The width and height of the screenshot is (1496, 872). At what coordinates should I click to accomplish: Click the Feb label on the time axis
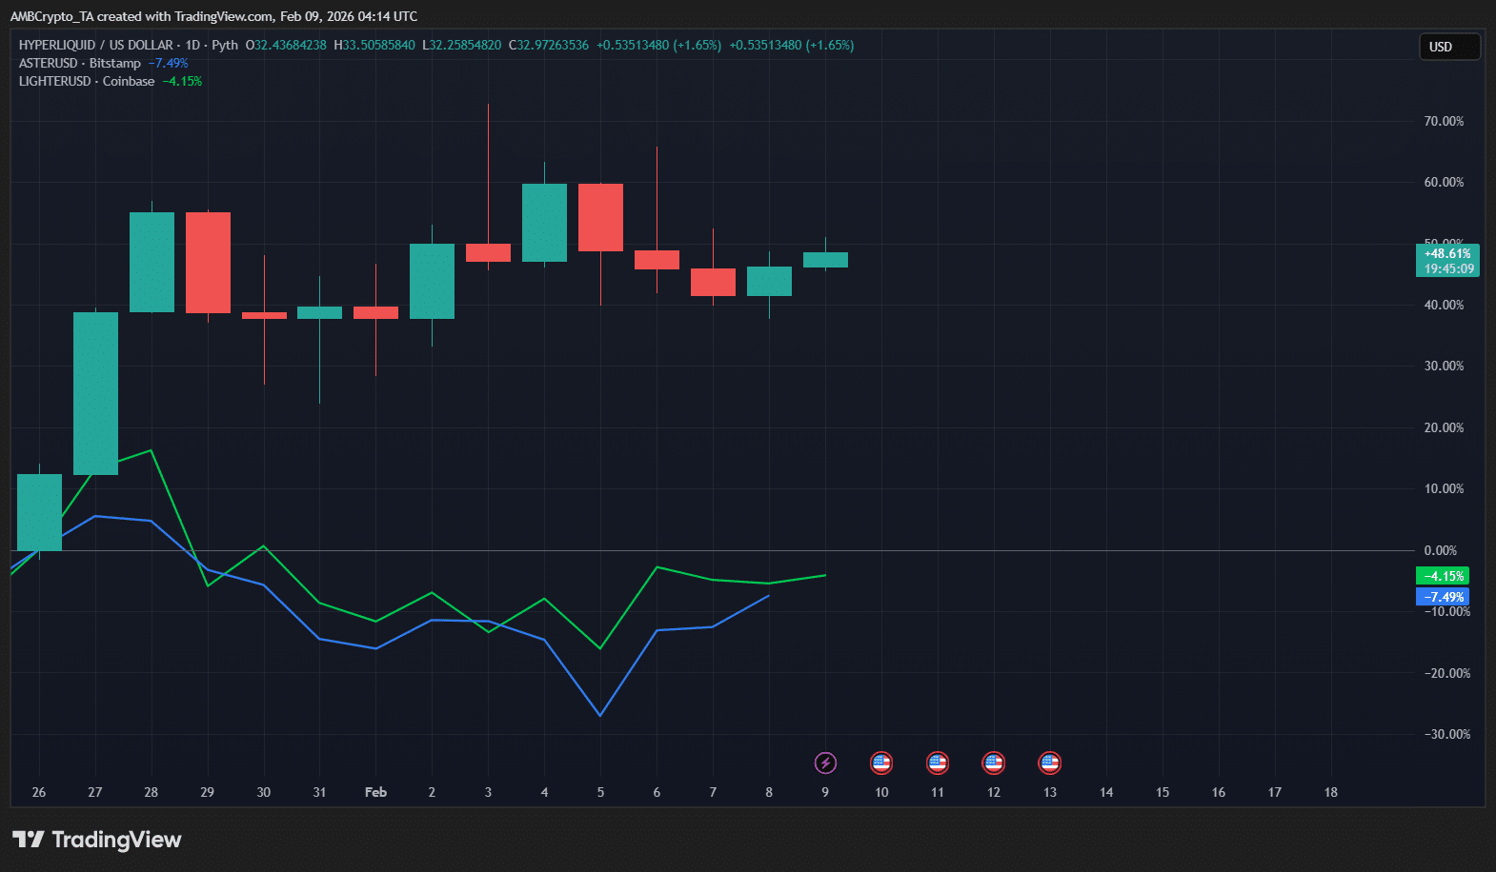375,792
